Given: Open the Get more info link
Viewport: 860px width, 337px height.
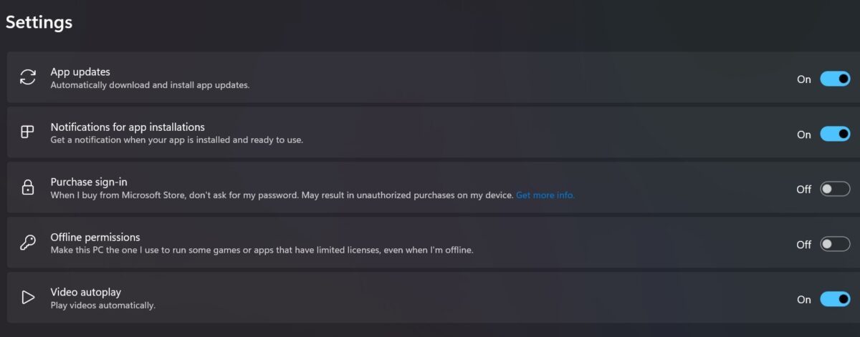Looking at the screenshot, I should (x=545, y=195).
